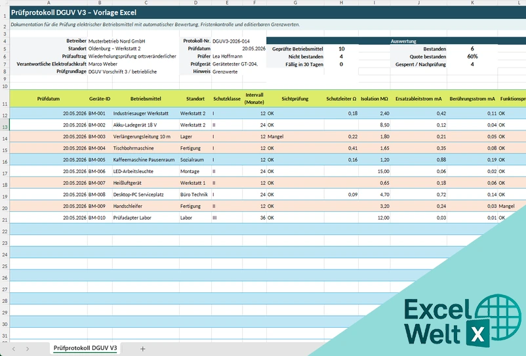
Task: Click the 'Quote bestanden' value 60%
Action: [x=472, y=56]
